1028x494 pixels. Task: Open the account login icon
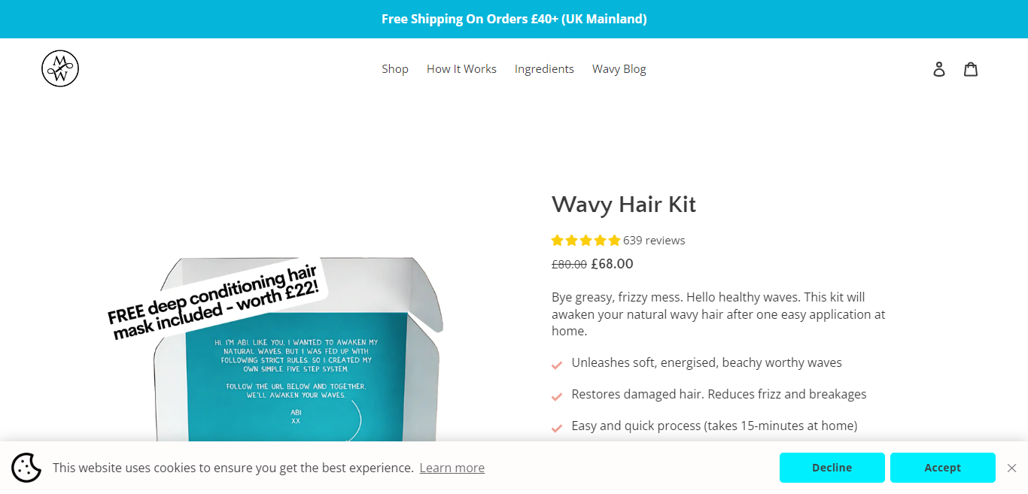[939, 69]
